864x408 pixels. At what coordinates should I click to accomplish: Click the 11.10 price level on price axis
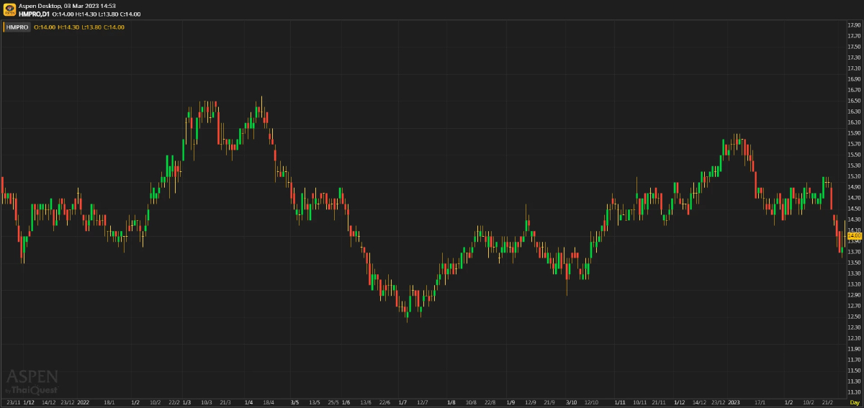click(x=854, y=391)
